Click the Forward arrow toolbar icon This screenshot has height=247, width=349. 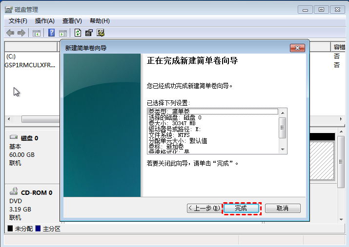point(21,33)
